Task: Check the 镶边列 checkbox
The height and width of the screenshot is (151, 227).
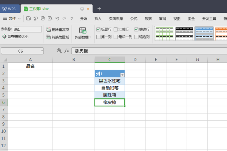Action: click(x=136, y=37)
